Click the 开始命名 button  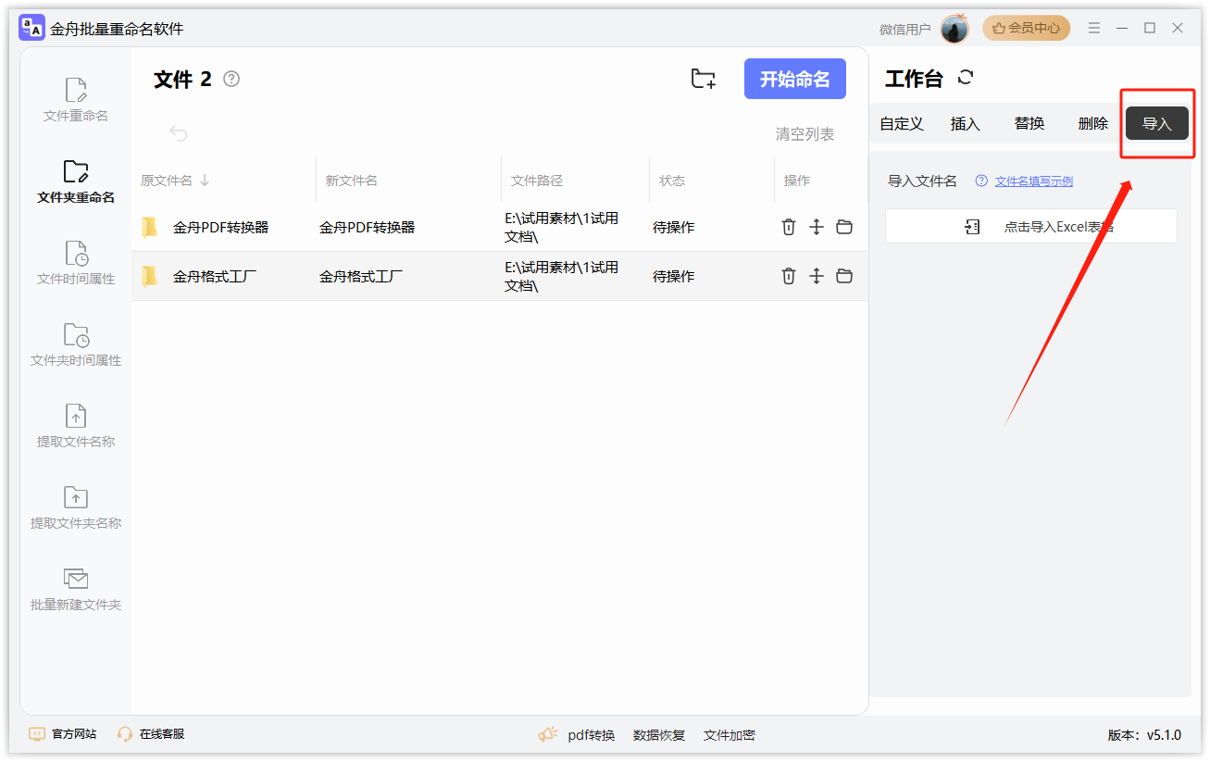(795, 79)
